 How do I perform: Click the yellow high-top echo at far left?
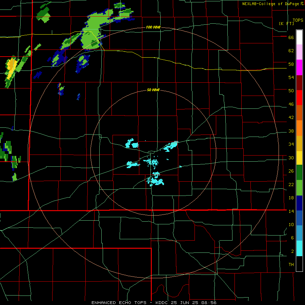pyautogui.click(x=11, y=68)
